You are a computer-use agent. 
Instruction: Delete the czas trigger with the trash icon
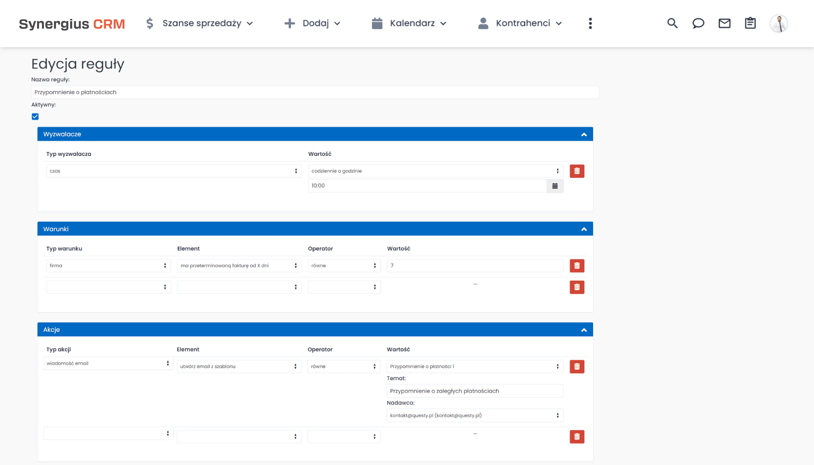pyautogui.click(x=577, y=171)
